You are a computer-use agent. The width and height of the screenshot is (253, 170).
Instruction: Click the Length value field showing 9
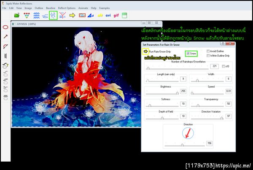(183, 79)
